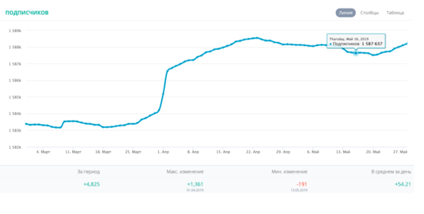
Task: Click the date 01.04.2019 under max change
Action: 195,190
